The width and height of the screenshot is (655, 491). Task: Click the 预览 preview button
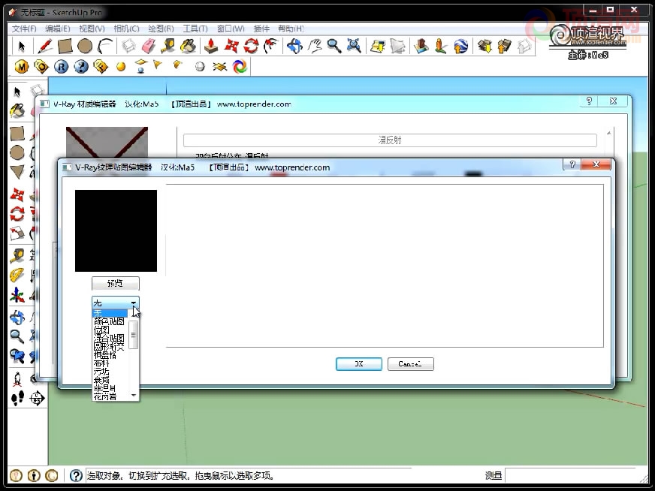[115, 284]
